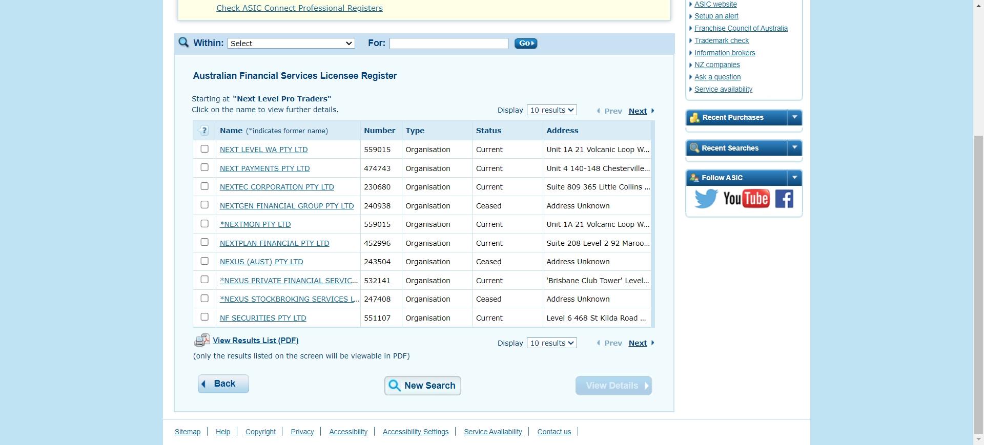The image size is (984, 445).
Task: Check the *NEXUS PRIVATE FINANCIAL row checkbox
Action: pyautogui.click(x=204, y=280)
